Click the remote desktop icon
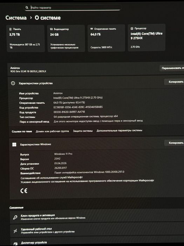Viewport: 184px width, 246px height. coord(15,231)
